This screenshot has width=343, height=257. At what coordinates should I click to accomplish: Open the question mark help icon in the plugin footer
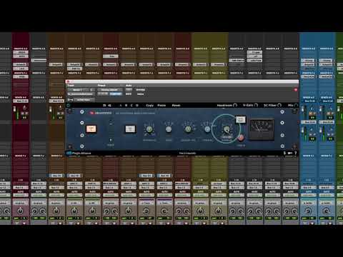[x=296, y=153]
